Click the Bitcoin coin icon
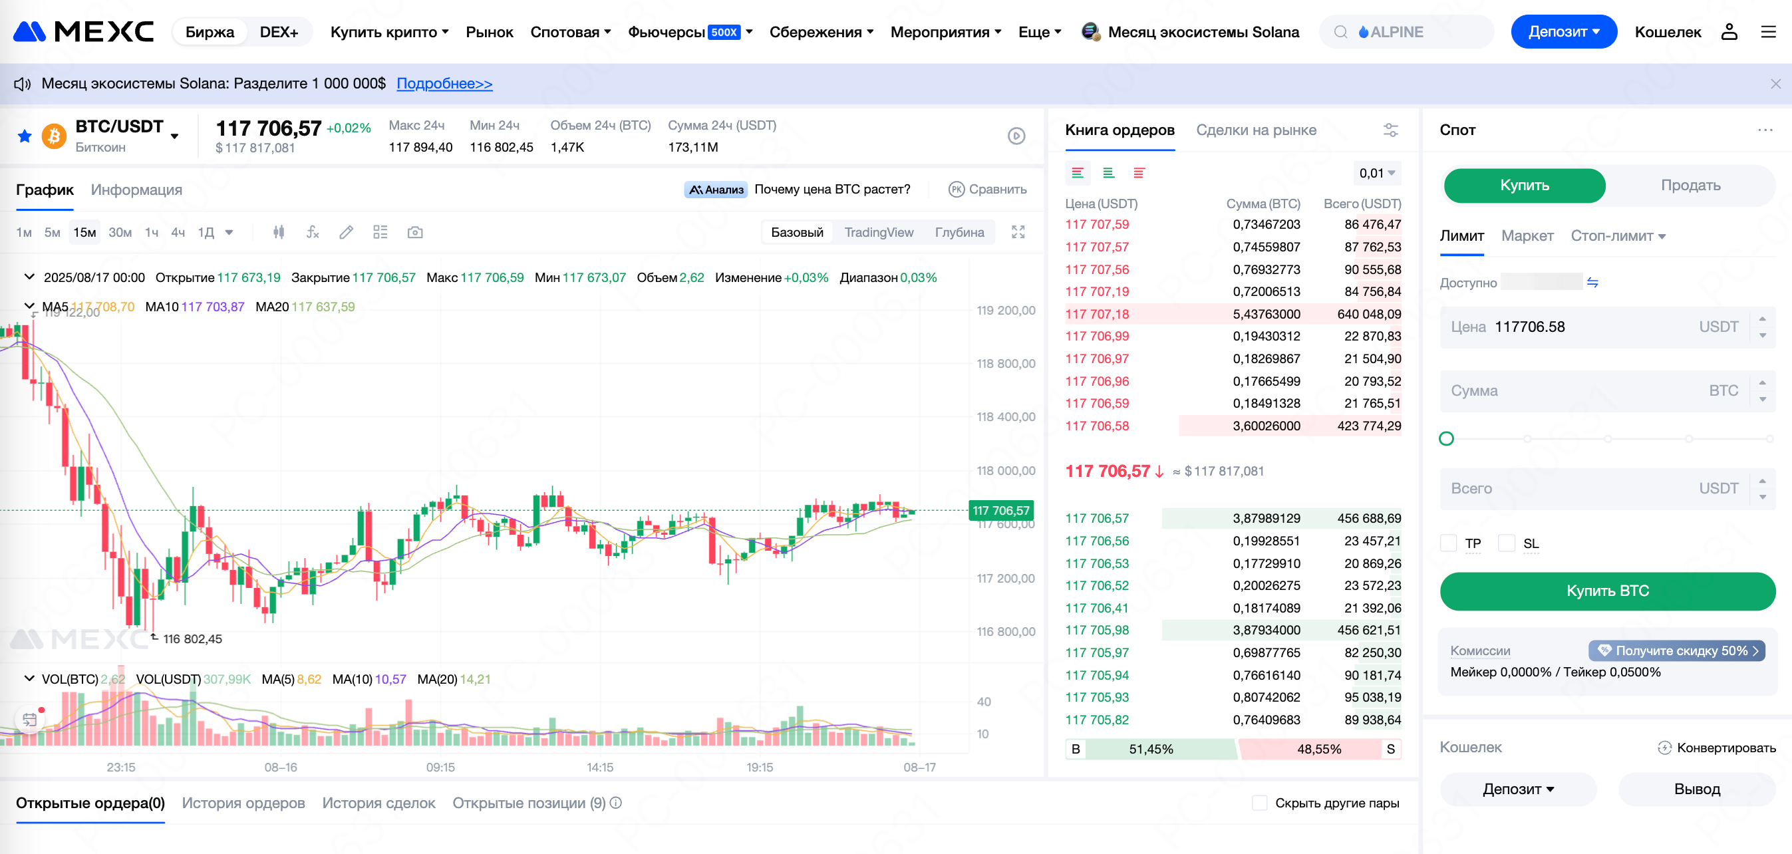This screenshot has width=1792, height=854. click(x=55, y=136)
